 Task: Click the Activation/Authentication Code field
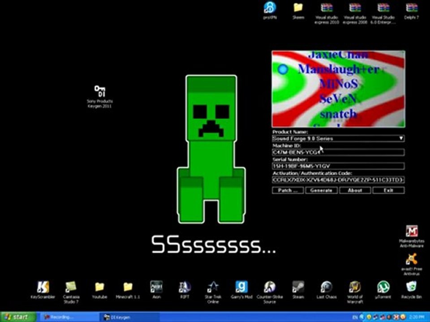click(338, 180)
